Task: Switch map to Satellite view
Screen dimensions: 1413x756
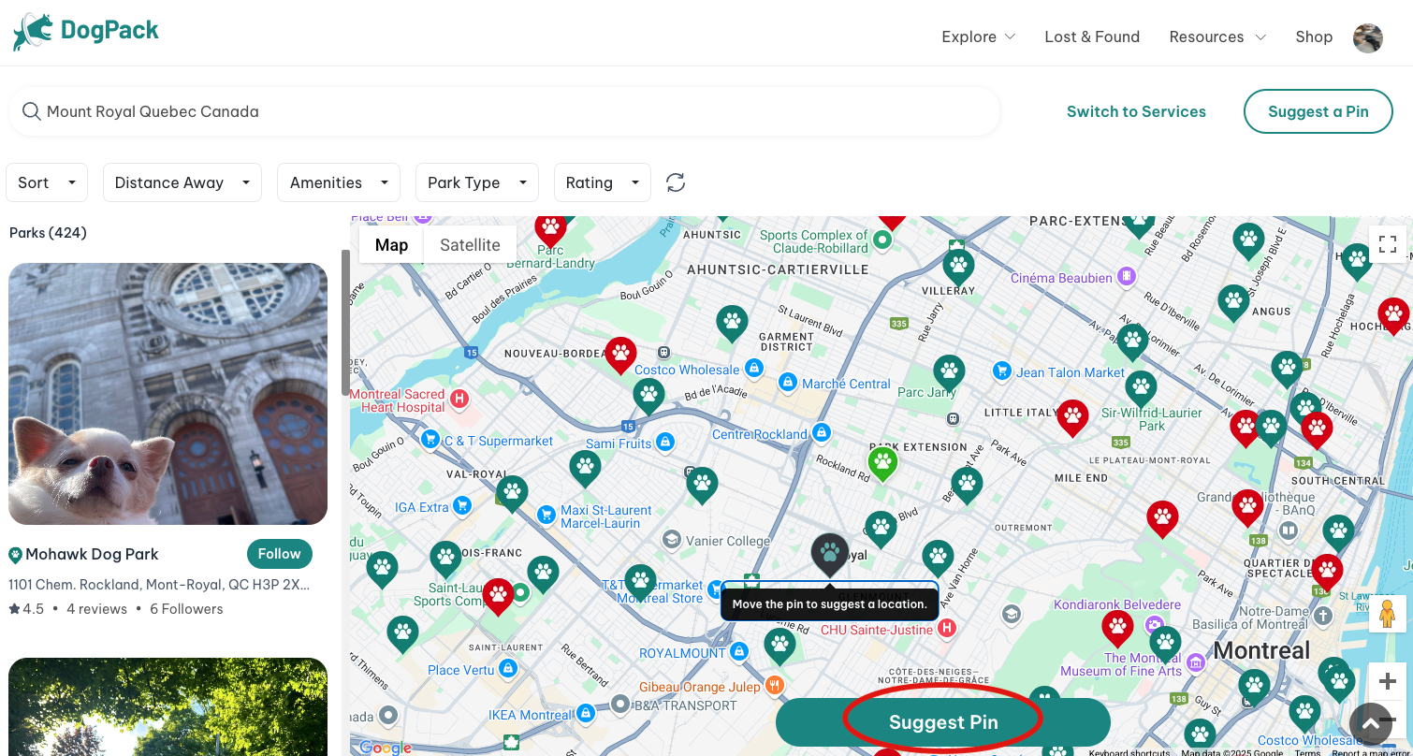Action: click(470, 245)
